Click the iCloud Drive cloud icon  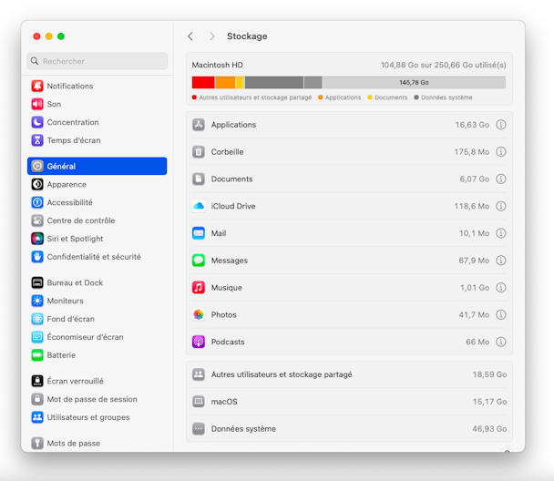click(x=199, y=206)
